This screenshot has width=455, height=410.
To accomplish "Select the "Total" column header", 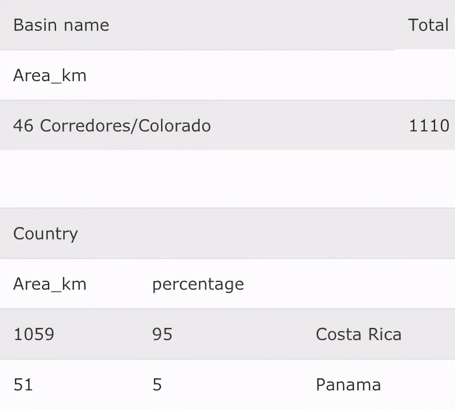I will pos(428,25).
